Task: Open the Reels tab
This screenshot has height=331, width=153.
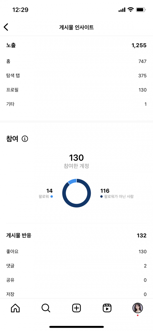Action: 107,308
